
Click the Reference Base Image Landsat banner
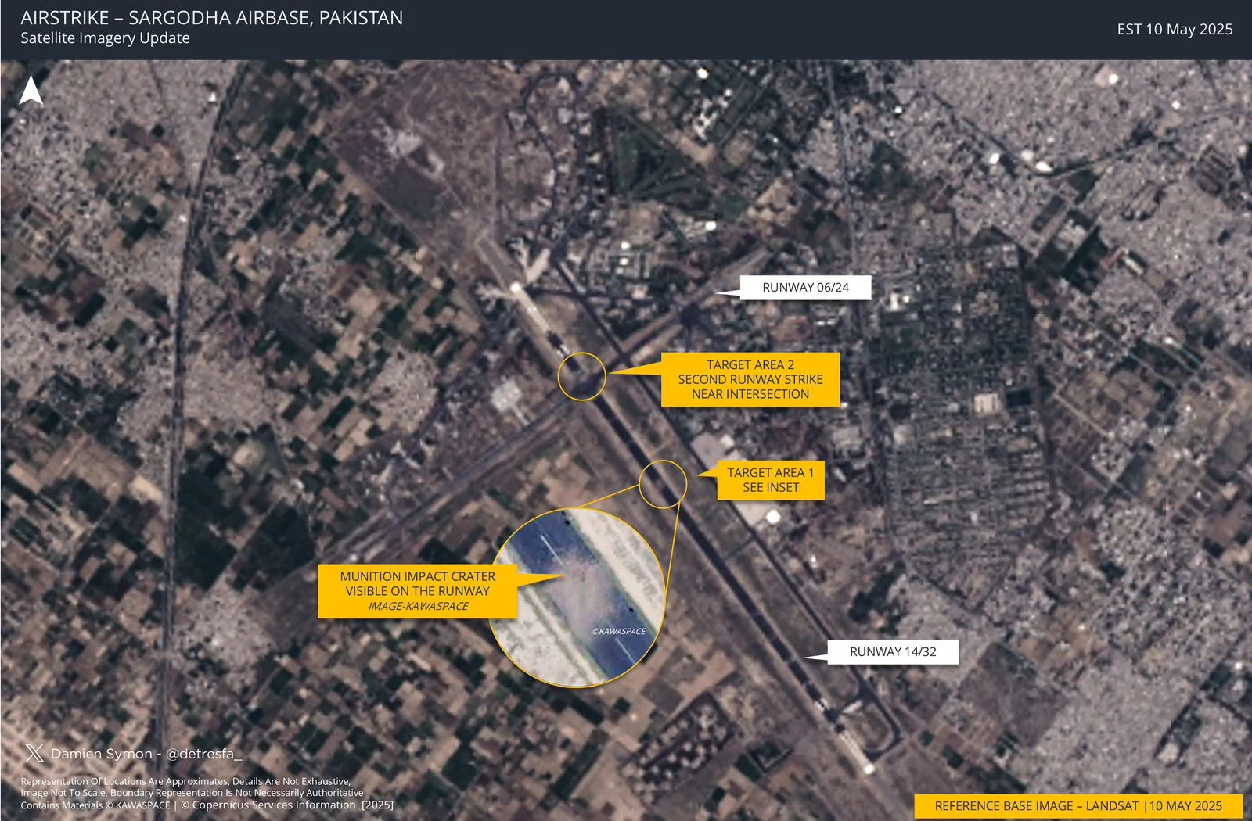click(1078, 805)
